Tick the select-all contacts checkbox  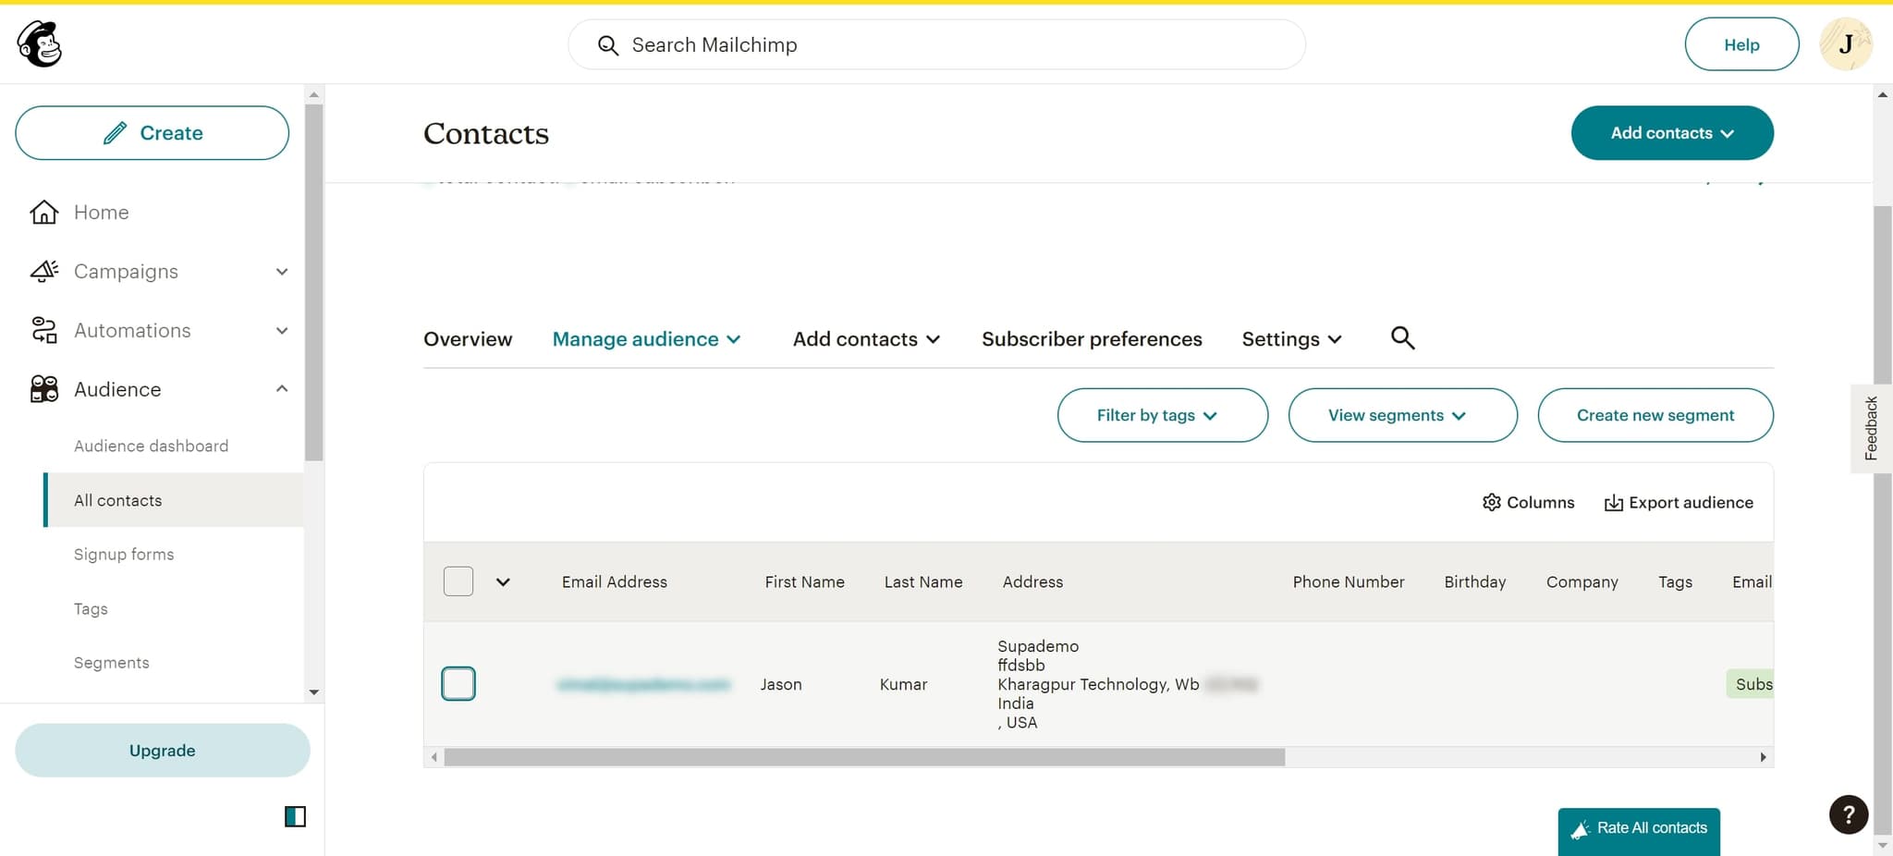[458, 581]
